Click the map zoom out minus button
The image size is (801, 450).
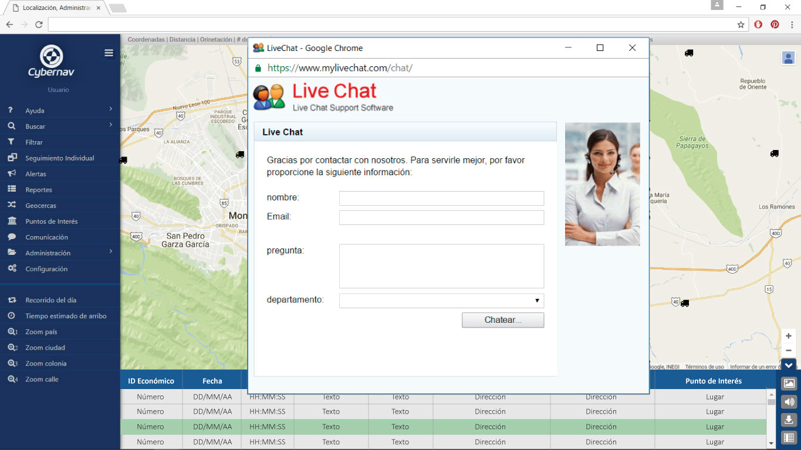point(789,350)
